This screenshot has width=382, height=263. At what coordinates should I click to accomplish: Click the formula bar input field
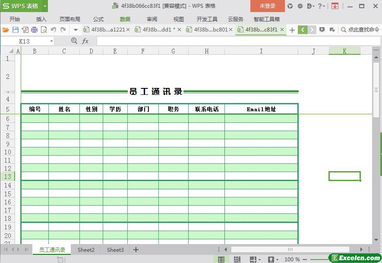(x=233, y=41)
